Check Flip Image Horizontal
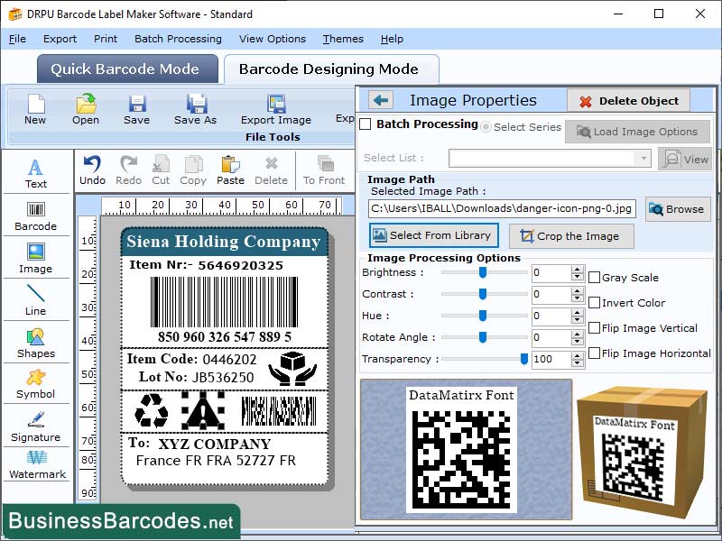Image resolution: width=722 pixels, height=541 pixels. pos(595,353)
